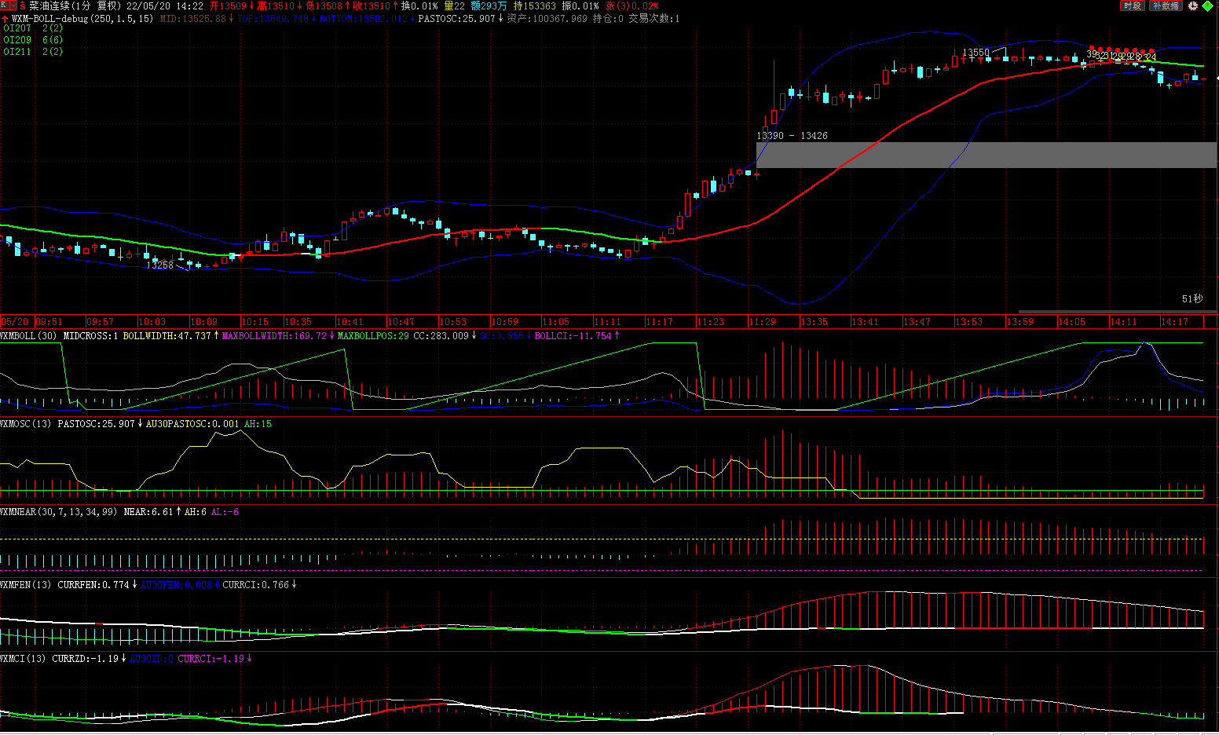The width and height of the screenshot is (1219, 735).
Task: Select the WXMFEN(13) sub-chart indicator name
Action: (25, 585)
